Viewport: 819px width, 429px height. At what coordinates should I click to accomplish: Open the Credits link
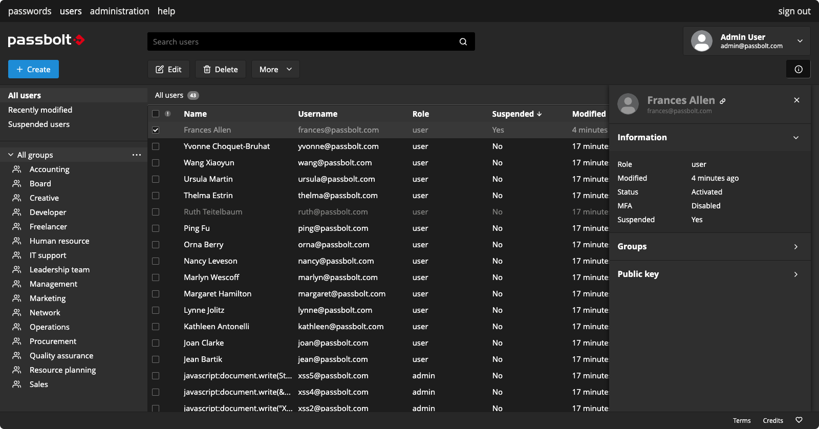coord(773,420)
